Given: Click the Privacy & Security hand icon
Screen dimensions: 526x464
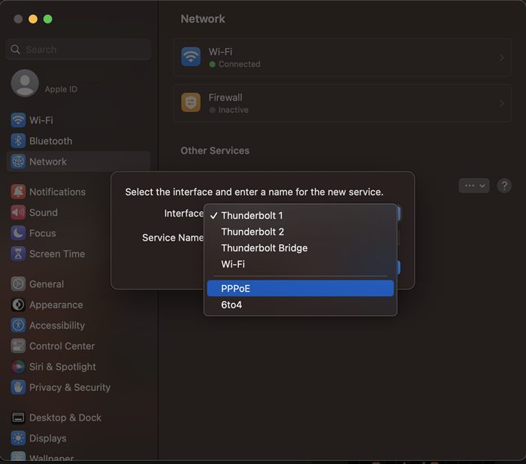Looking at the screenshot, I should 18,387.
